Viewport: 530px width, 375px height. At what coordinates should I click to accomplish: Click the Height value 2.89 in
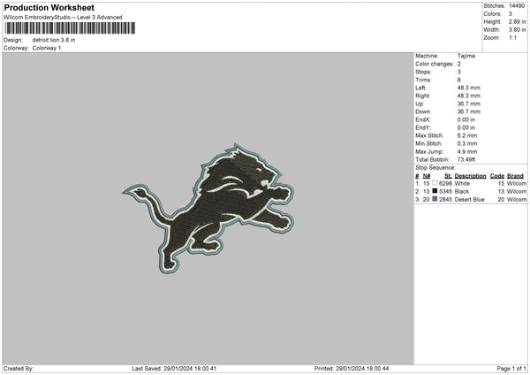click(x=517, y=21)
